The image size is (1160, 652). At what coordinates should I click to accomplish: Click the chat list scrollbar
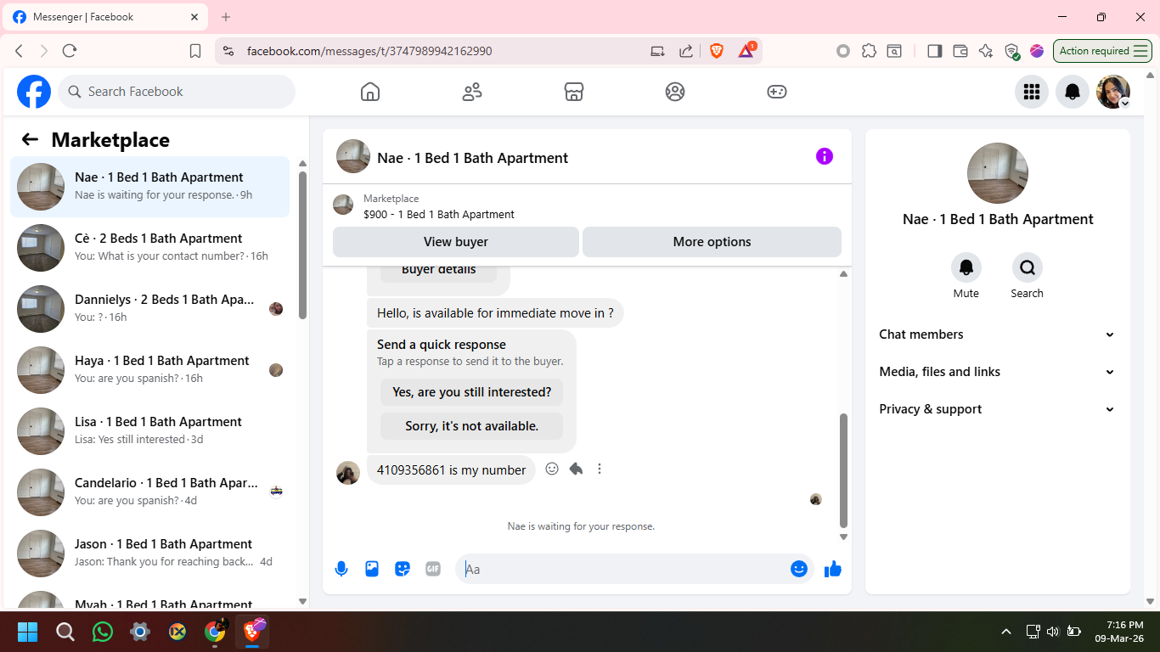[x=302, y=246]
